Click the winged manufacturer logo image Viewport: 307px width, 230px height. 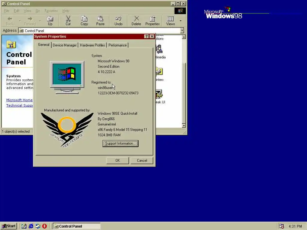pyautogui.click(x=67, y=130)
